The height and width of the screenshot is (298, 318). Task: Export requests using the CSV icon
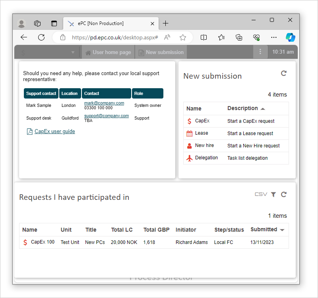tap(261, 194)
